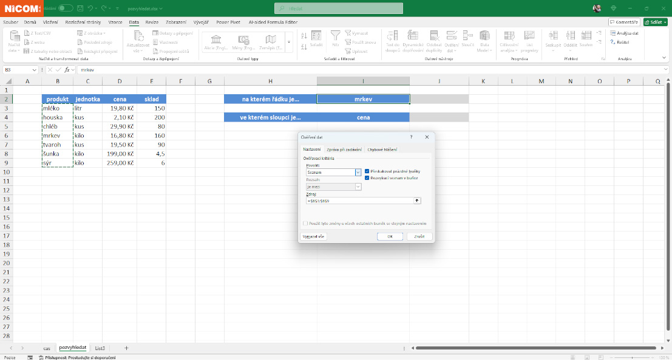The width and height of the screenshot is (672, 361).
Task: Collapse the ribbon with the chevron
Action: point(664,58)
